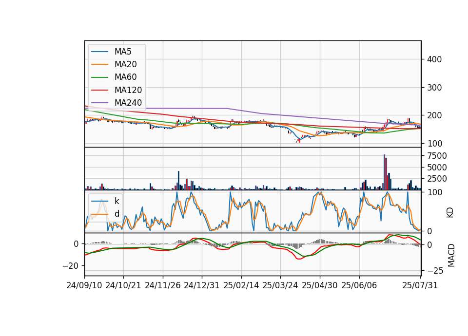Click the 24/12/31 date axis label
This screenshot has width=468, height=336.
(202, 285)
